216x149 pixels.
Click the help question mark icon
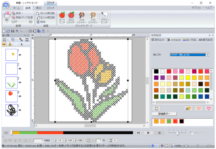(x=43, y=31)
